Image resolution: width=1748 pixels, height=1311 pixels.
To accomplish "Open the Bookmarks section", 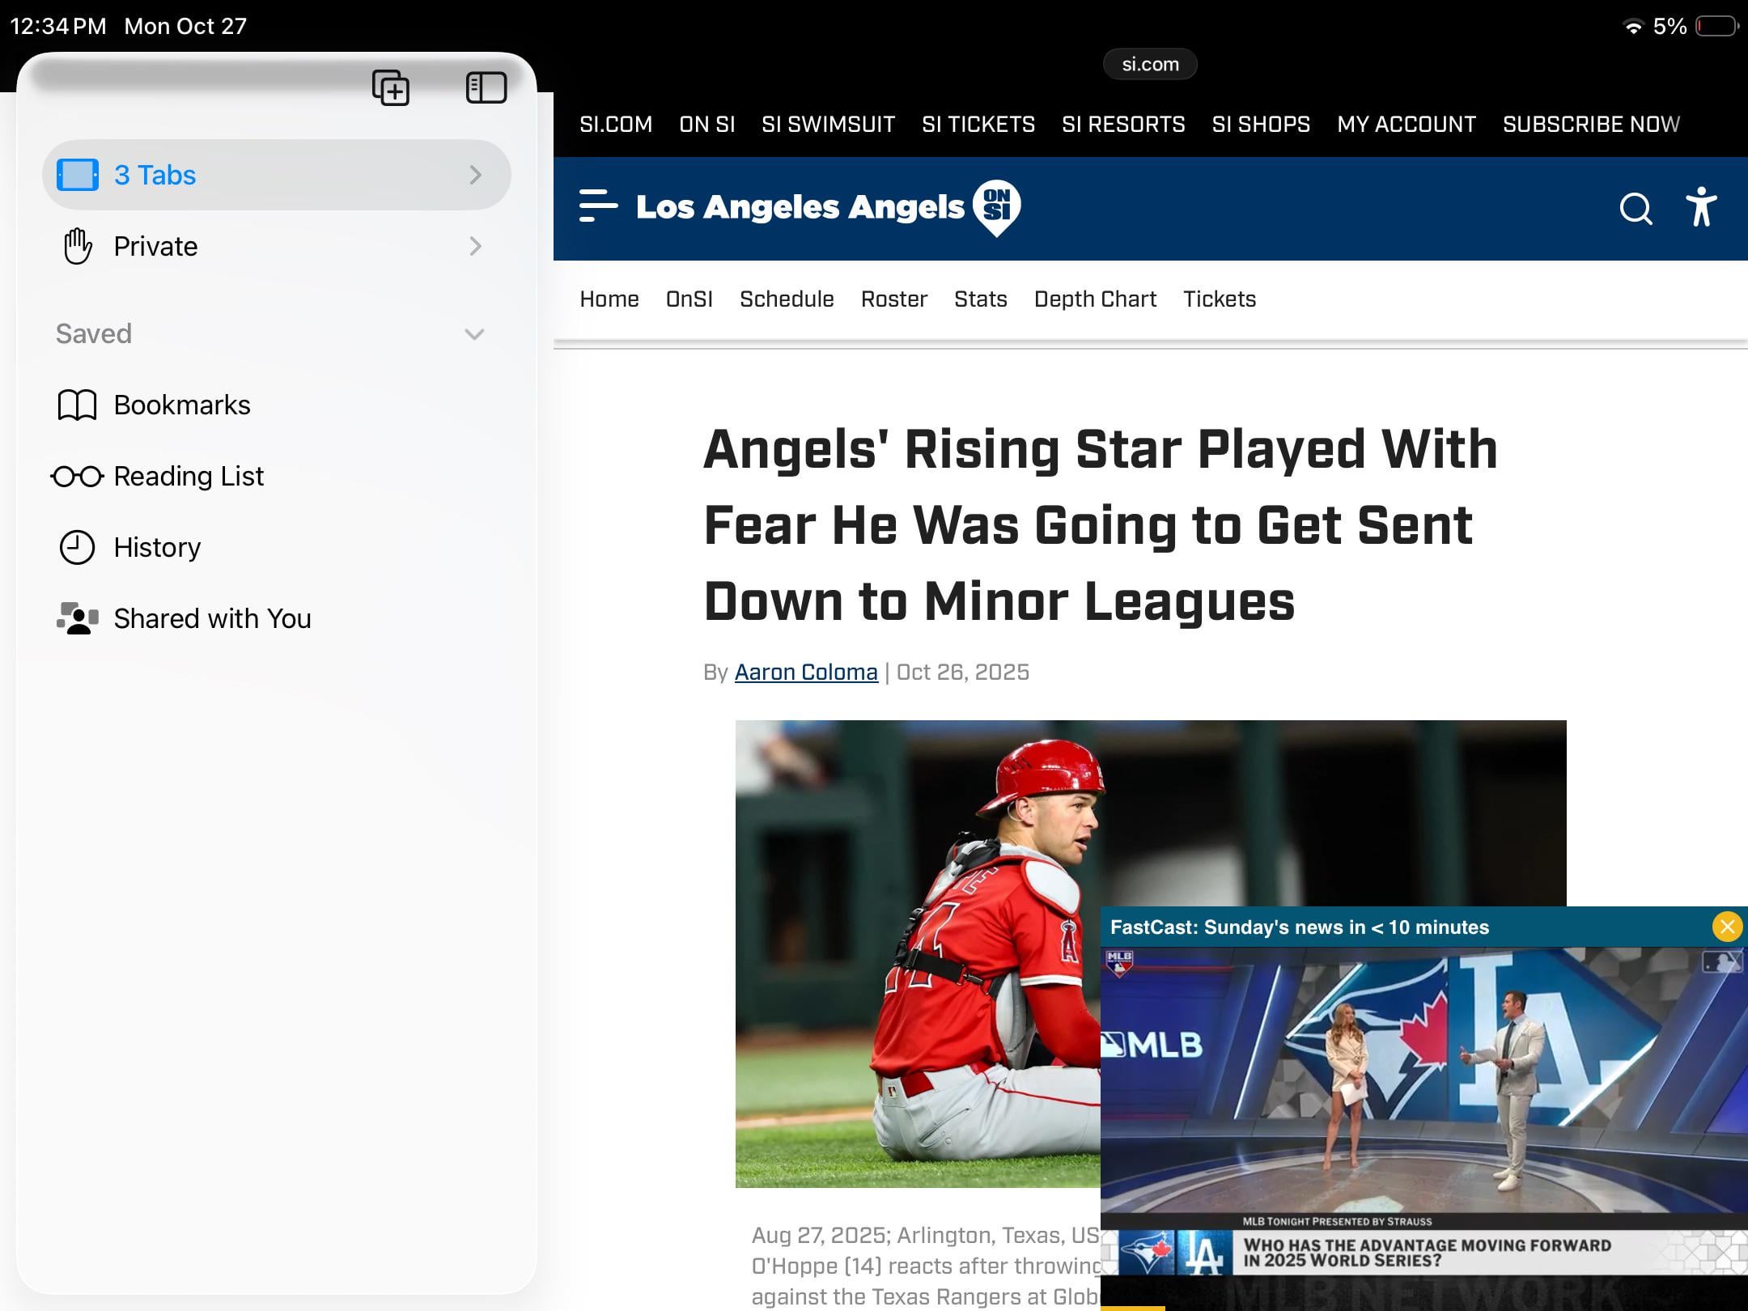I will tap(181, 405).
